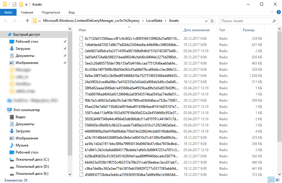The height and width of the screenshot is (183, 282).
Task: Click the LocalState breadcrumb in address bar
Action: click(155, 21)
